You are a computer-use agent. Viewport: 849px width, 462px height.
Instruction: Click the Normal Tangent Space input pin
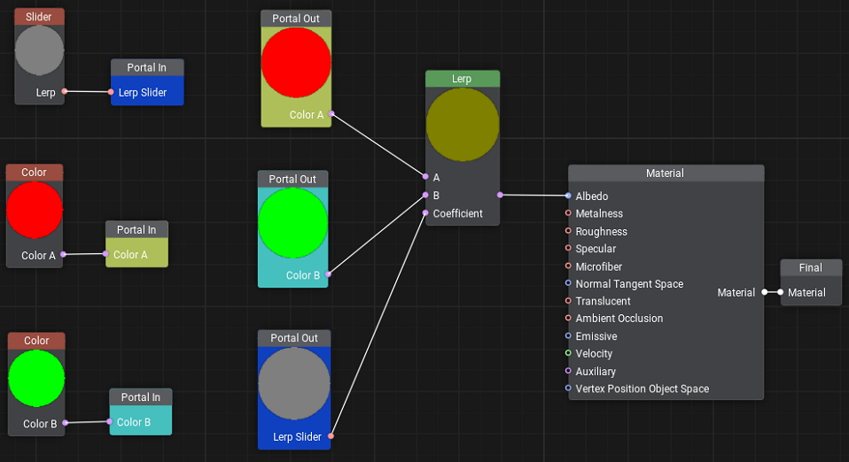click(x=568, y=284)
